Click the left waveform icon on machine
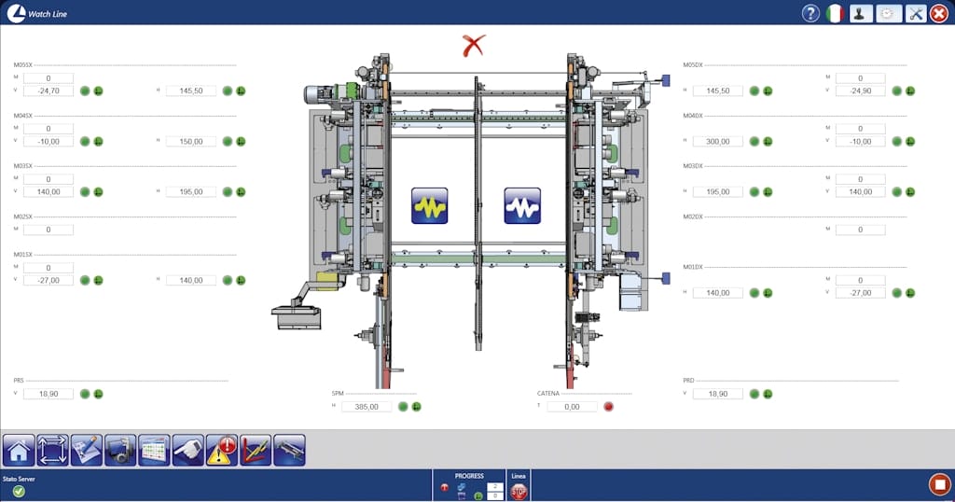 point(430,205)
